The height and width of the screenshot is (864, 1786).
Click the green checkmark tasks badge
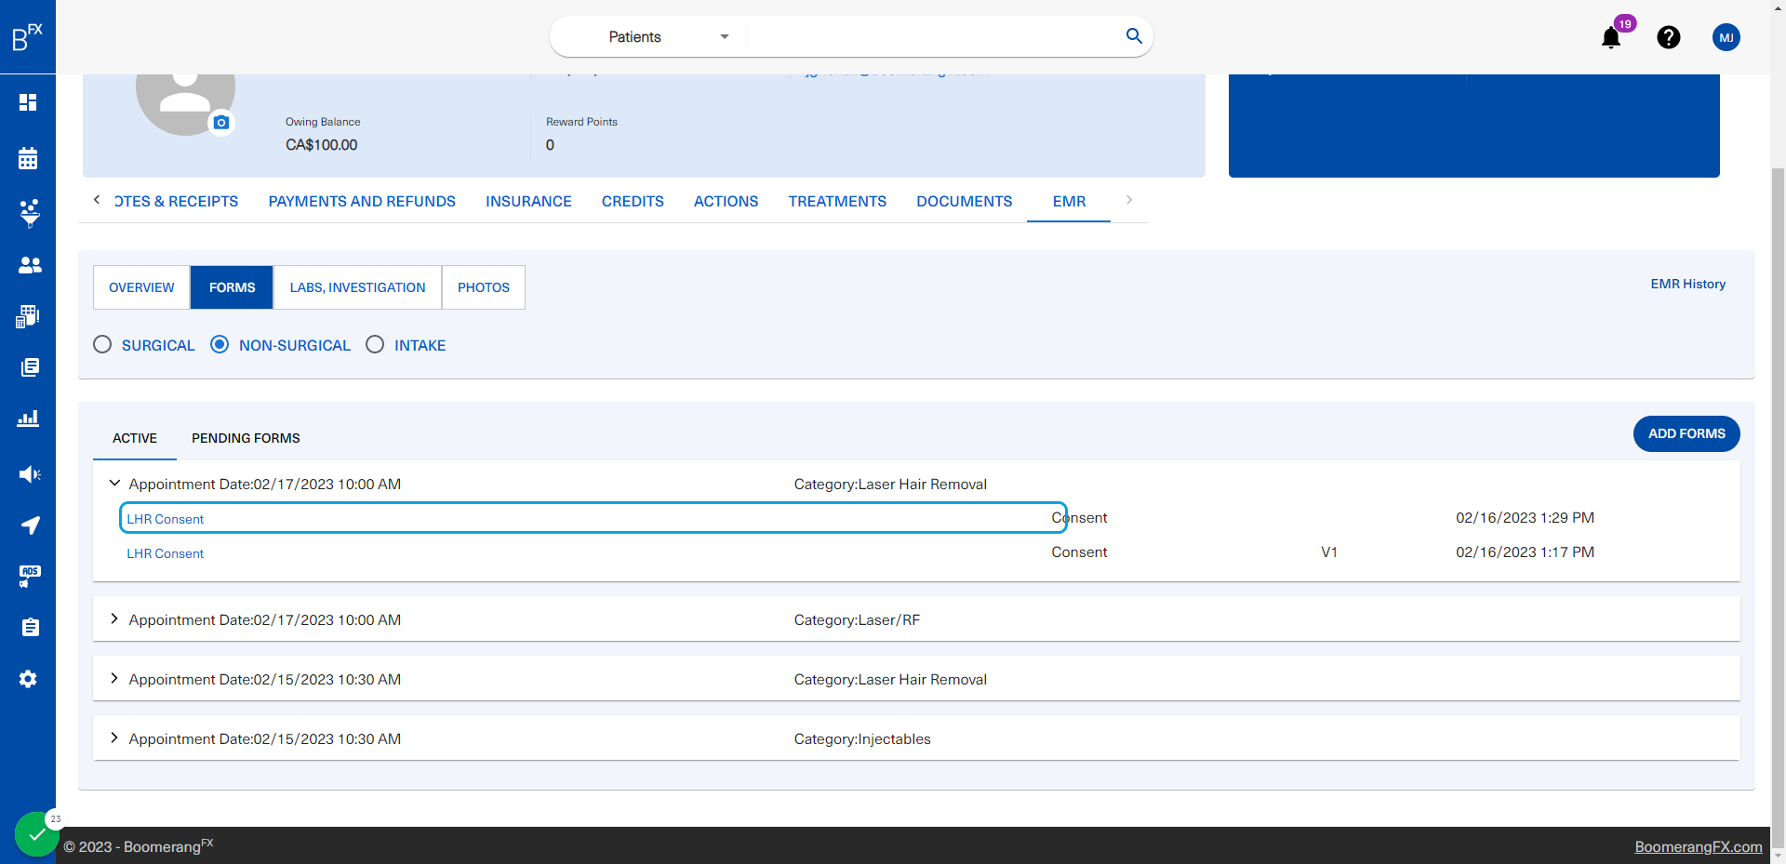pos(36,834)
